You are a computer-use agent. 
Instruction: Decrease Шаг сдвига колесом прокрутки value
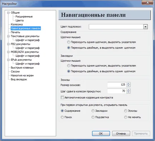coord(128,92)
